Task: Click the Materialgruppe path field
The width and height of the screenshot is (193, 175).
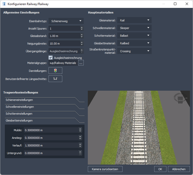Action: pos(63,63)
